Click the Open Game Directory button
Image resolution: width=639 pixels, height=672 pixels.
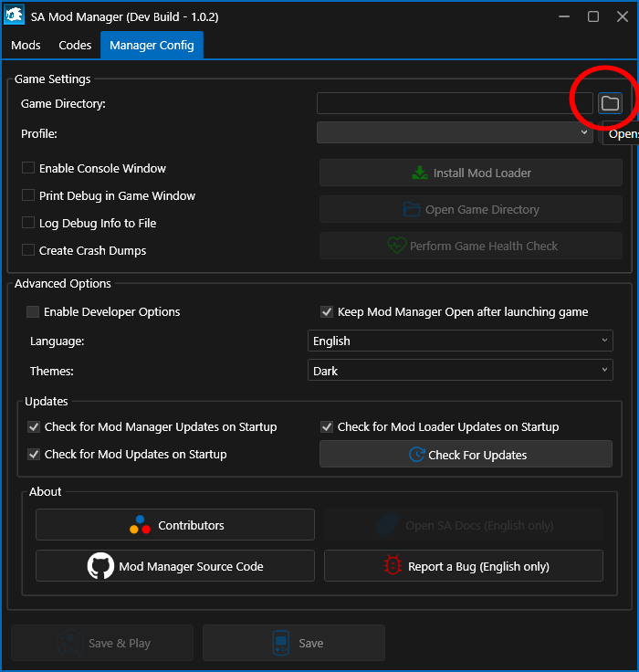471,209
